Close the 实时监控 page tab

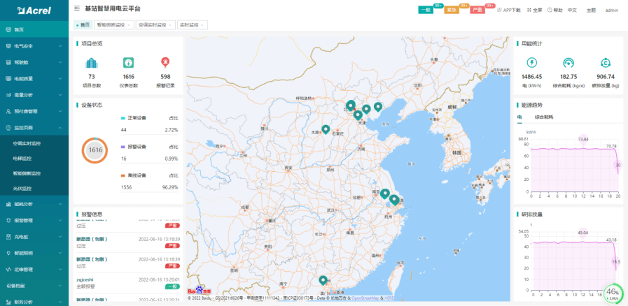pos(203,24)
